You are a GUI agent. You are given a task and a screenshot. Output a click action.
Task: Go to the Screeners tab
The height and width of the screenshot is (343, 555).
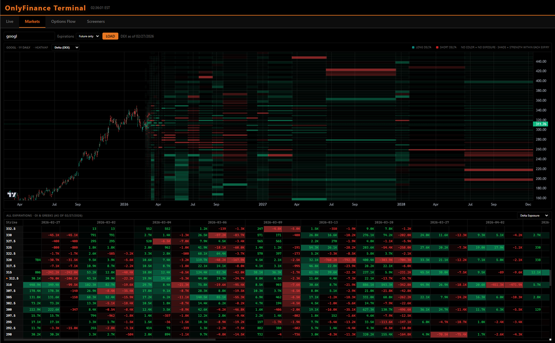coord(96,21)
